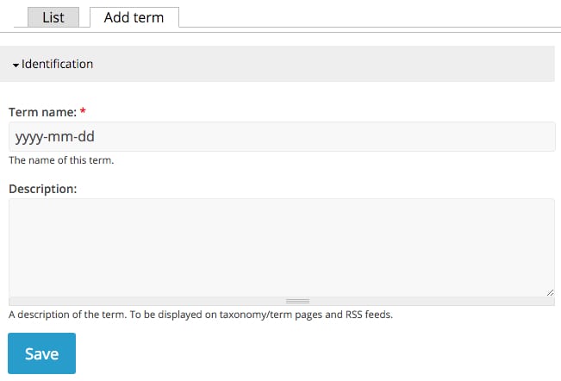
Task: Click the taxonomy/term pages description hint
Action: tap(201, 315)
